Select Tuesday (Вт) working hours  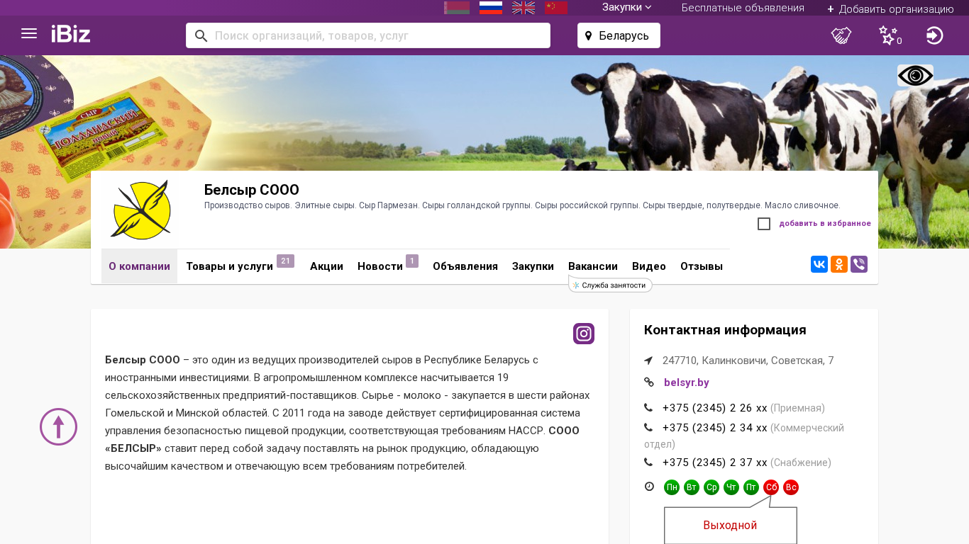point(692,487)
